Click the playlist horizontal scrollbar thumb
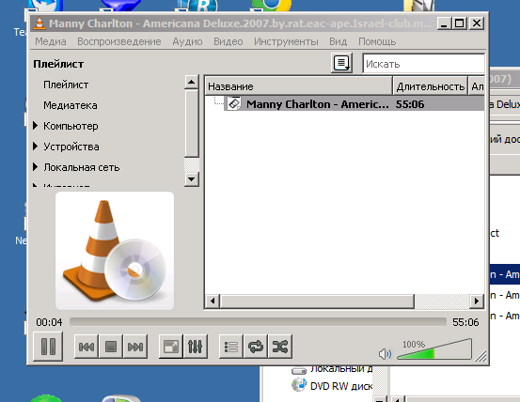Viewport: 520px width, 402px height. click(317, 301)
